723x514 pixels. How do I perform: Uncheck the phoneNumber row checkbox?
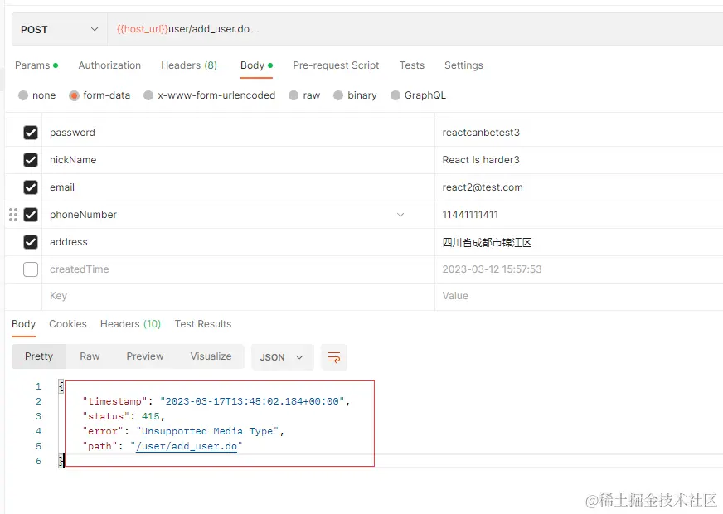(x=31, y=215)
